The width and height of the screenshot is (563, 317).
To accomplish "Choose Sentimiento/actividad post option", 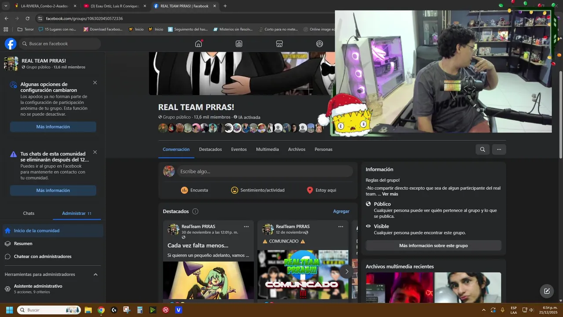I will click(x=258, y=190).
